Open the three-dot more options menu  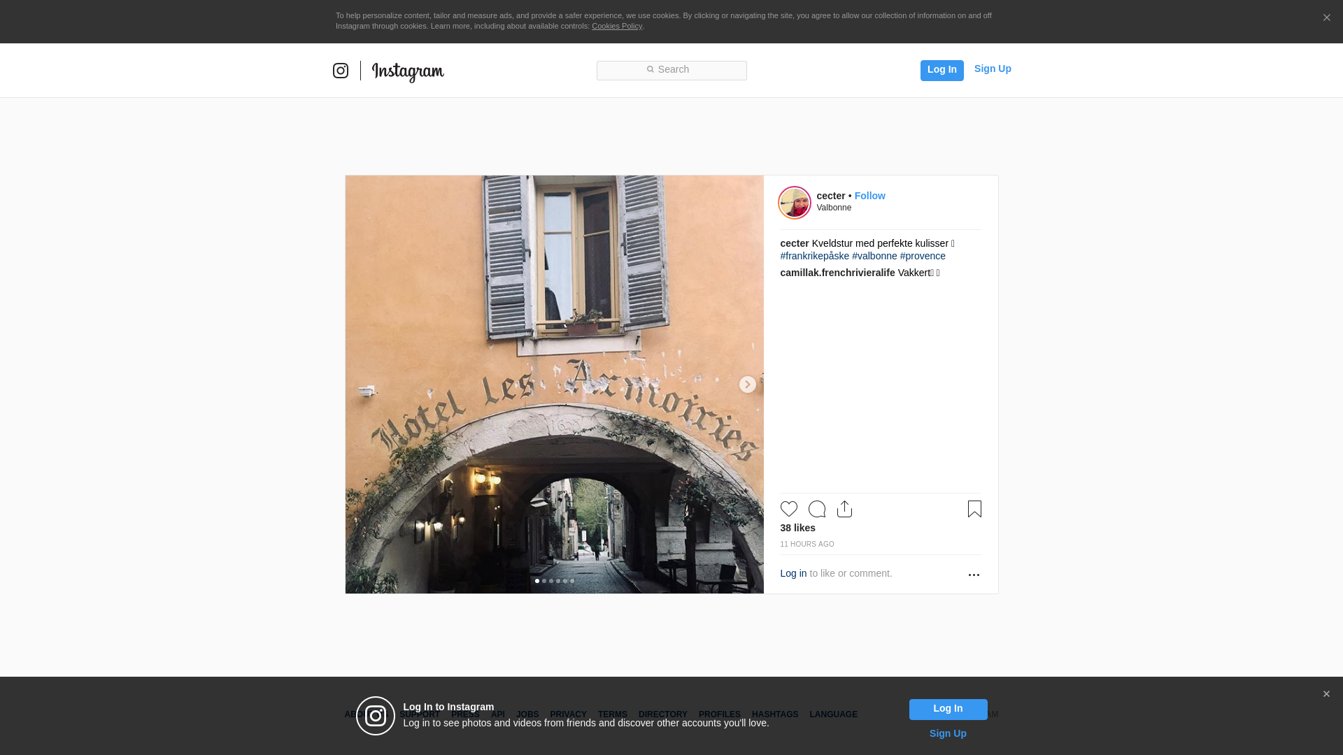974,575
